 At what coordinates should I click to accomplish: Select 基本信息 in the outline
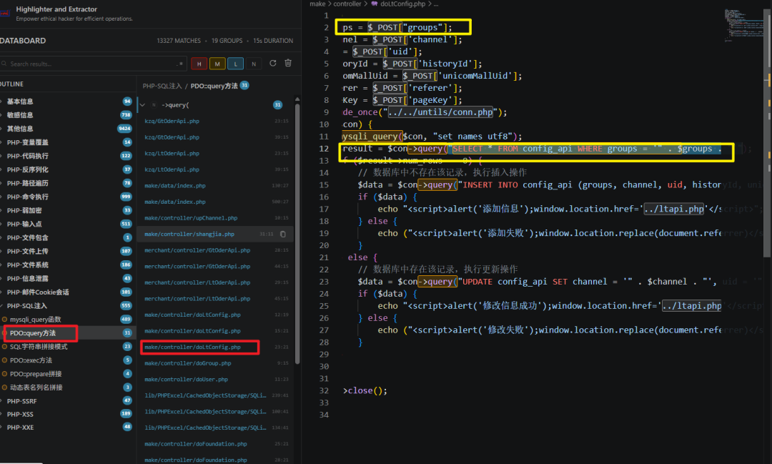(20, 102)
